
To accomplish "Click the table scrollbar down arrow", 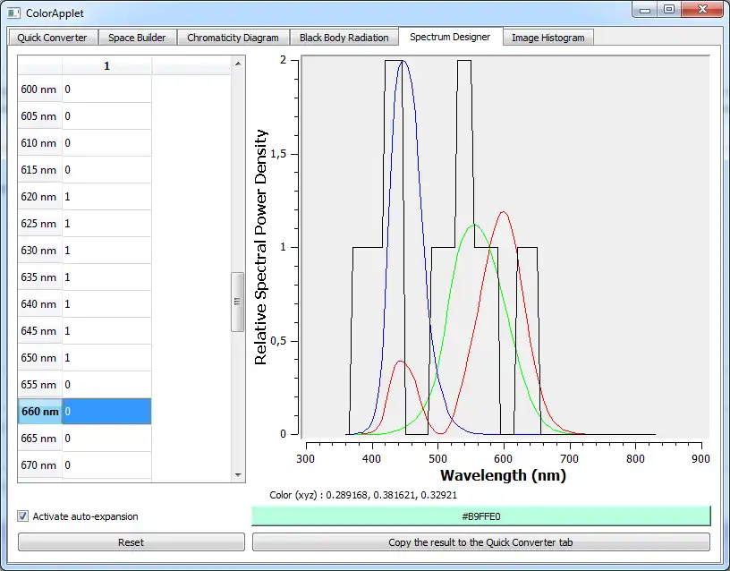I will point(238,475).
